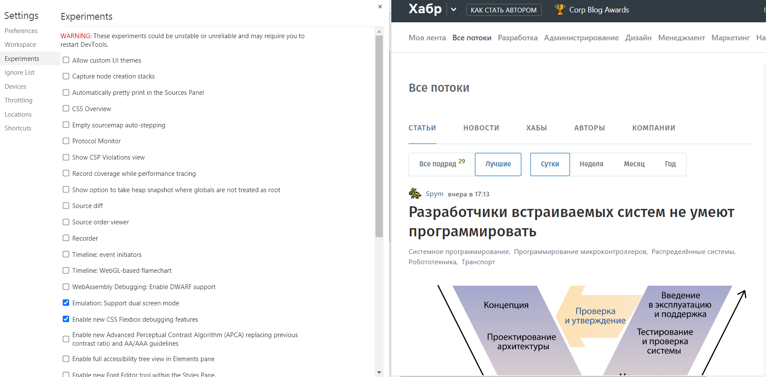Check the Source diff experiment

click(x=66, y=206)
